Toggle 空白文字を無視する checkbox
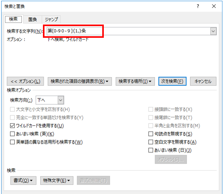This screenshot has width=224, height=194. 151,142
